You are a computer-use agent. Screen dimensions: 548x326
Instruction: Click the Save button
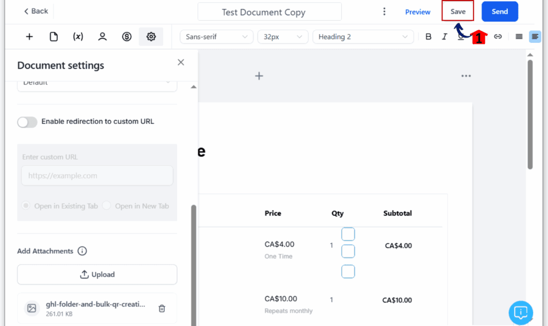pos(458,12)
